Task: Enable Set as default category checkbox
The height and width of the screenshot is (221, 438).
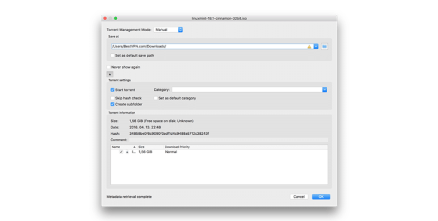Action: 155,98
